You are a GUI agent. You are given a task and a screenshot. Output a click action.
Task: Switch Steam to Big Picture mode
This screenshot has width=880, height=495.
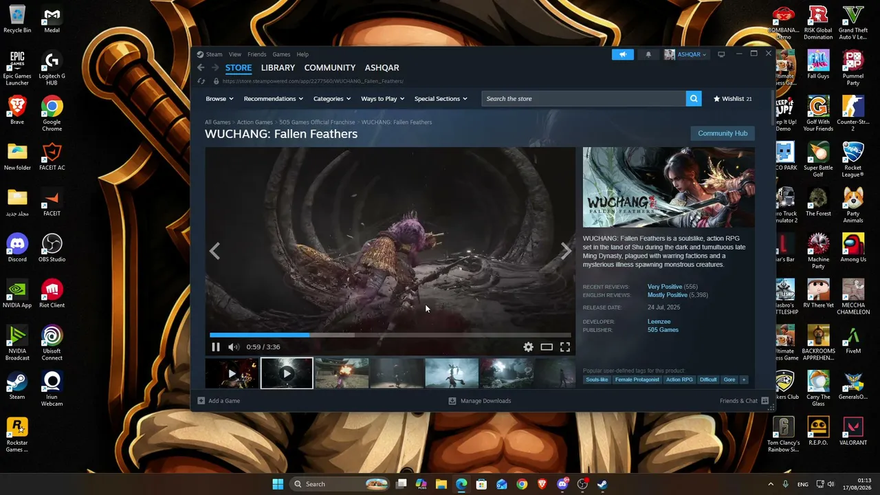click(x=721, y=54)
